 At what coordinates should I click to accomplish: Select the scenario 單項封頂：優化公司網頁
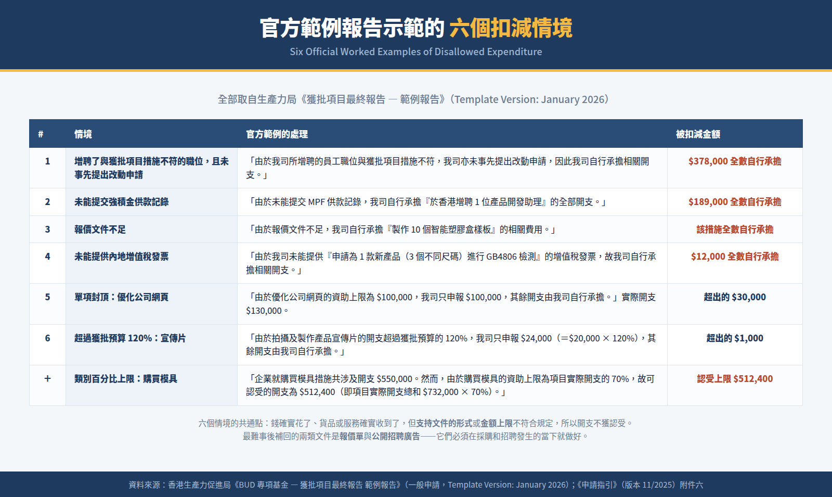coord(122,297)
